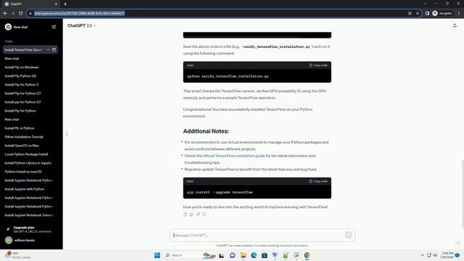
Task: Open Local Python Package Install chat
Action: coord(26,154)
